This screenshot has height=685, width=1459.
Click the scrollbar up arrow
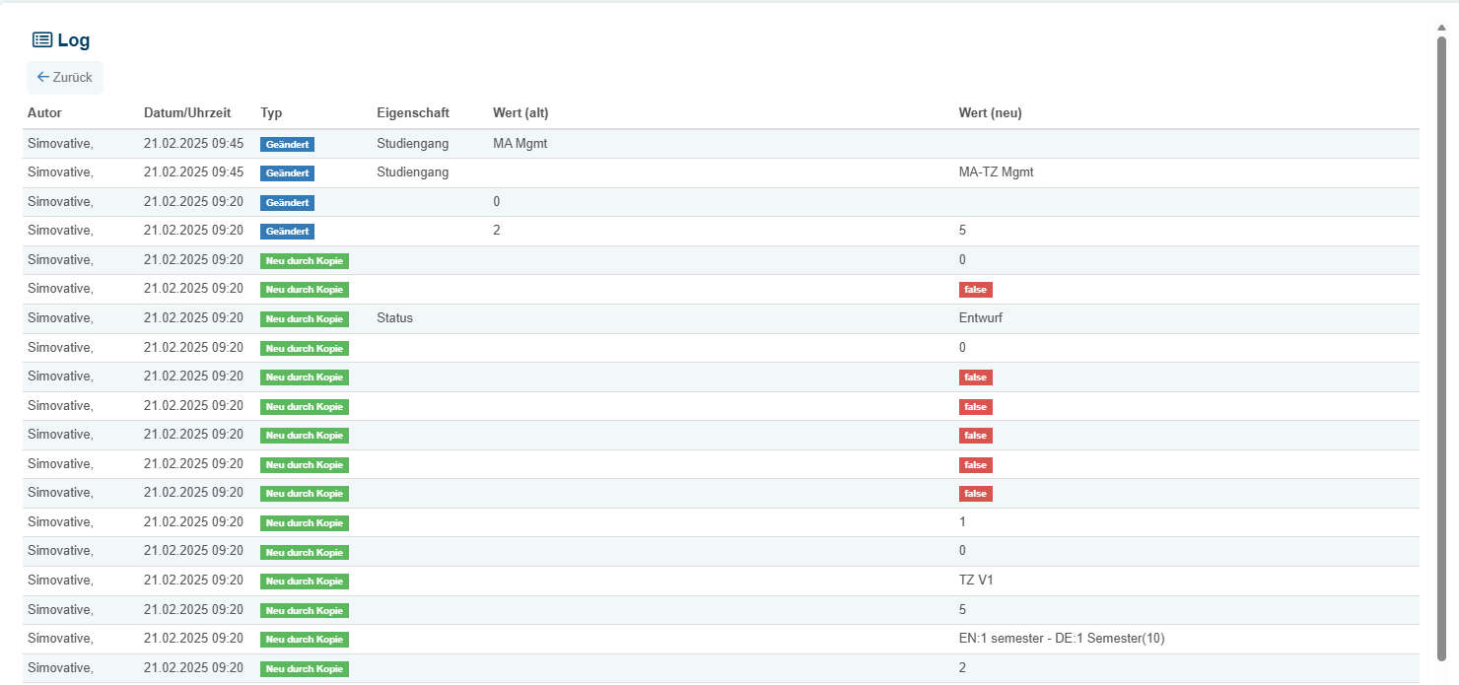click(1441, 28)
